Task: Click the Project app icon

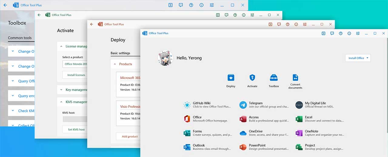Action: tap(299, 147)
